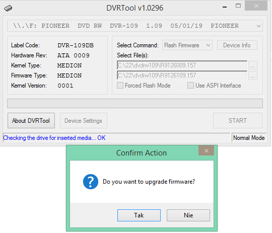Show Device Info
272x233 pixels.
[x=237, y=45]
